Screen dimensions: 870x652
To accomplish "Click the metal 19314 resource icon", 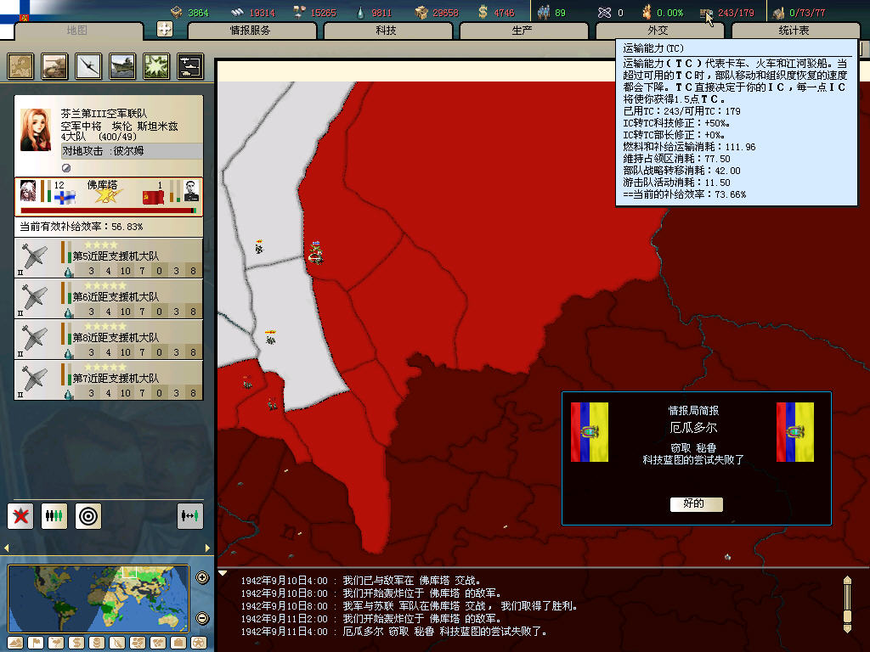I will pyautogui.click(x=238, y=12).
